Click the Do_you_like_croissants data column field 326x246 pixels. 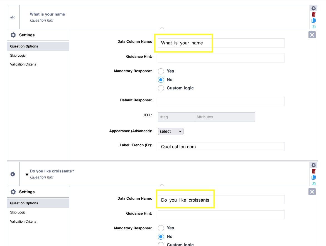coord(221,200)
